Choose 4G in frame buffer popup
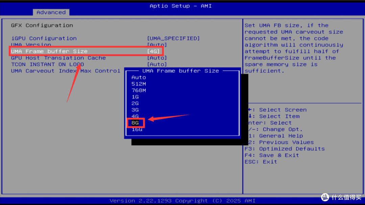Viewport: 365px width, 205px height. click(x=135, y=116)
